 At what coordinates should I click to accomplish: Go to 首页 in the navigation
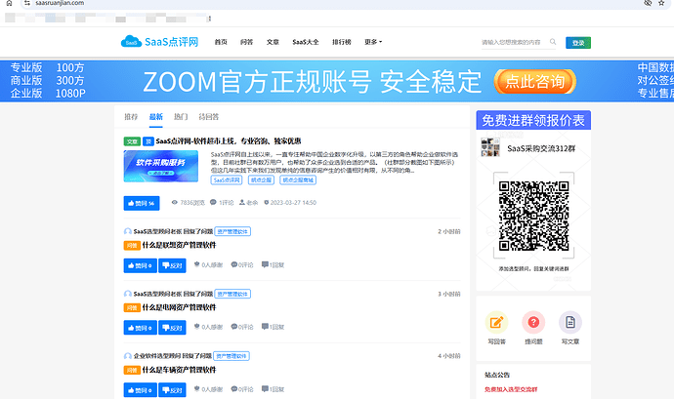pos(221,42)
